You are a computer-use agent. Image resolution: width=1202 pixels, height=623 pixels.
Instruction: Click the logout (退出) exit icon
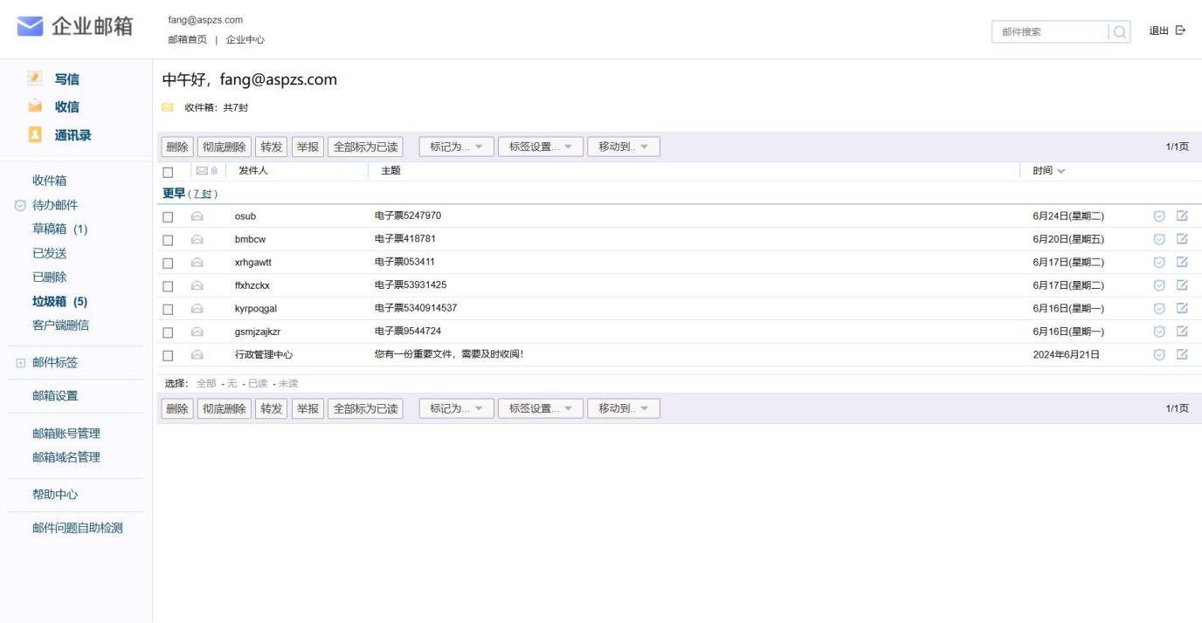click(1180, 31)
